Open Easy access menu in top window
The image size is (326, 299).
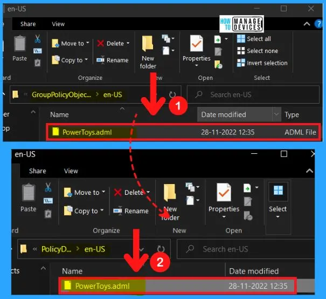coord(168,51)
